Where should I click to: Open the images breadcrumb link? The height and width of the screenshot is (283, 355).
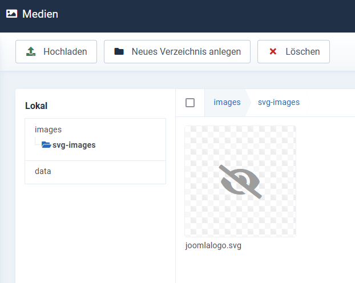pos(227,102)
